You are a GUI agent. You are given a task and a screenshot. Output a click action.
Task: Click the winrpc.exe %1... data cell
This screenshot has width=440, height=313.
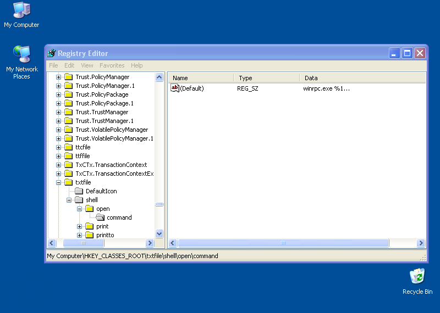pos(326,88)
